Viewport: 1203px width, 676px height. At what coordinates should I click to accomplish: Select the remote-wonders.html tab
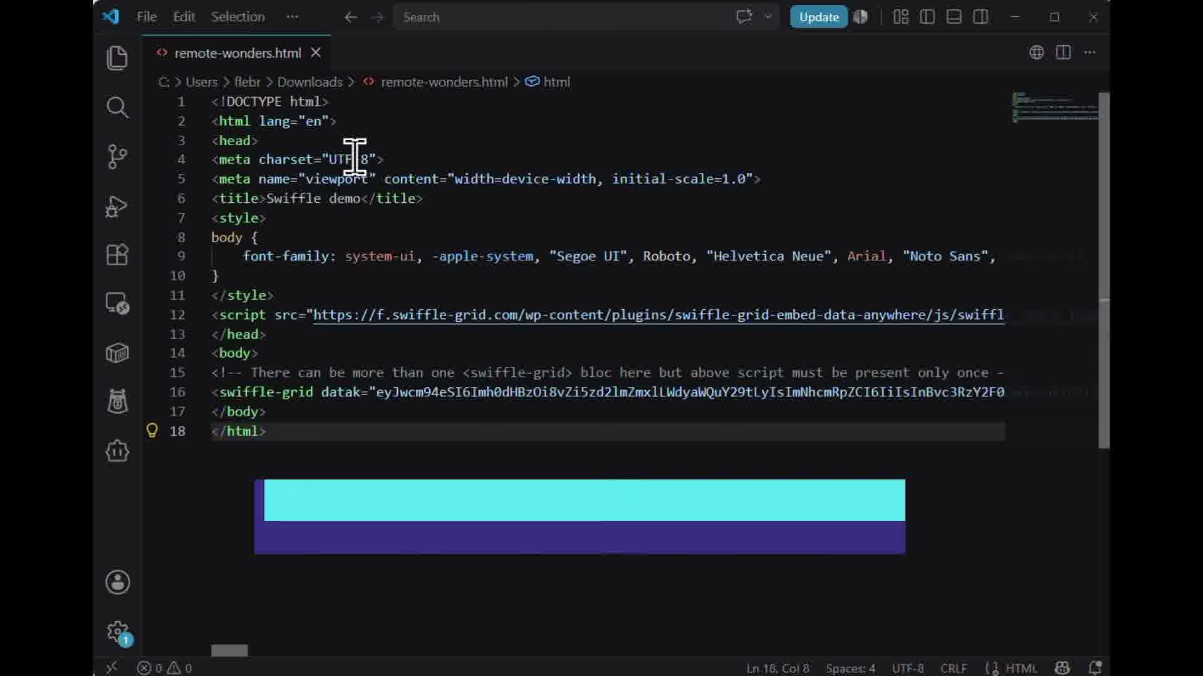point(237,53)
